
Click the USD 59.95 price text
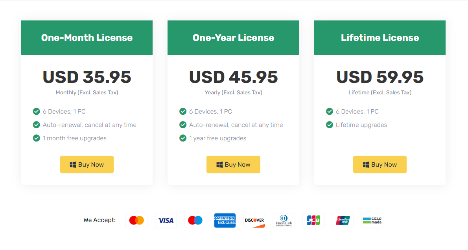(380, 77)
